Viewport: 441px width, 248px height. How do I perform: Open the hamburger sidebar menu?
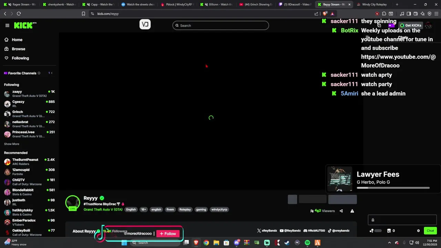pyautogui.click(x=7, y=25)
